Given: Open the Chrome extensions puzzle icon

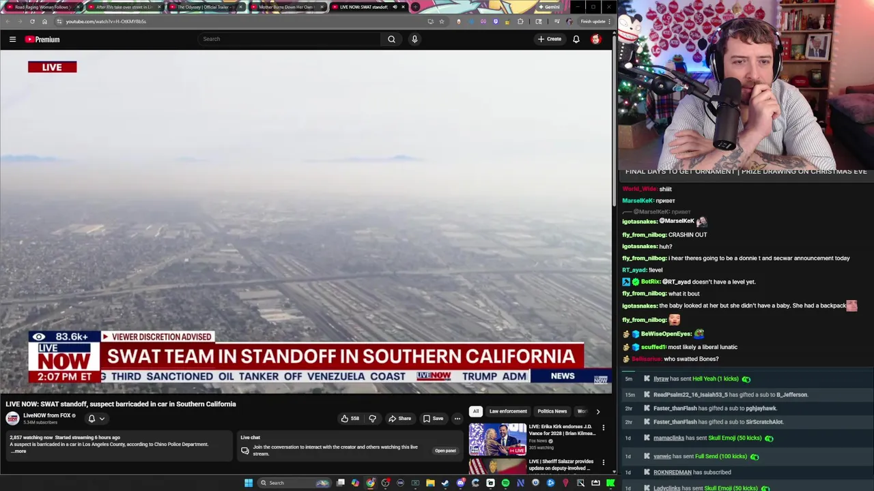Looking at the screenshot, I should [x=520, y=21].
